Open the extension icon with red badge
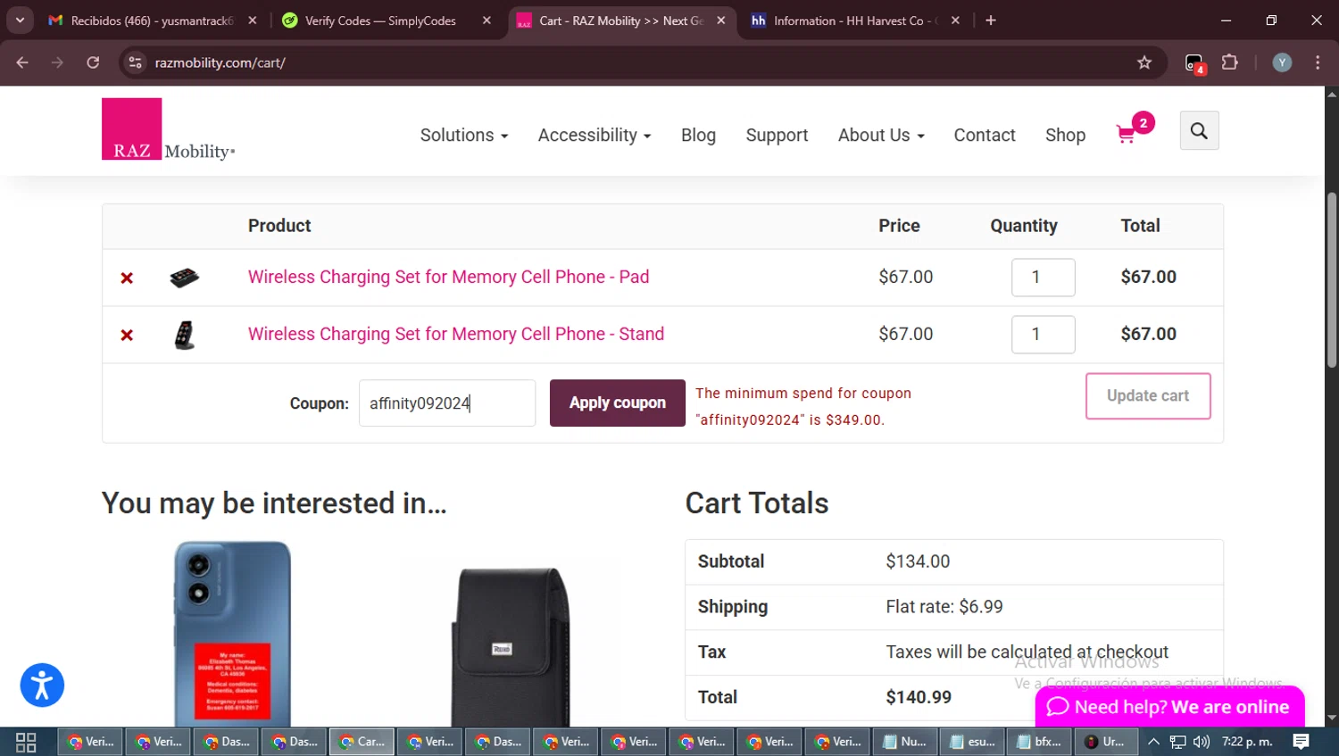This screenshot has height=756, width=1339. (x=1194, y=63)
